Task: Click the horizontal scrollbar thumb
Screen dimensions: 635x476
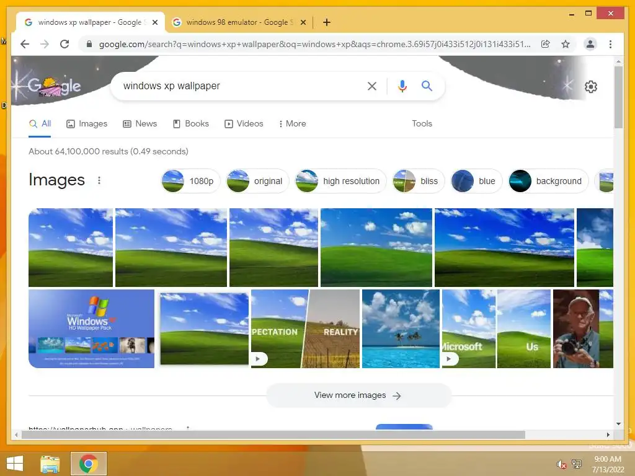Action: click(273, 434)
